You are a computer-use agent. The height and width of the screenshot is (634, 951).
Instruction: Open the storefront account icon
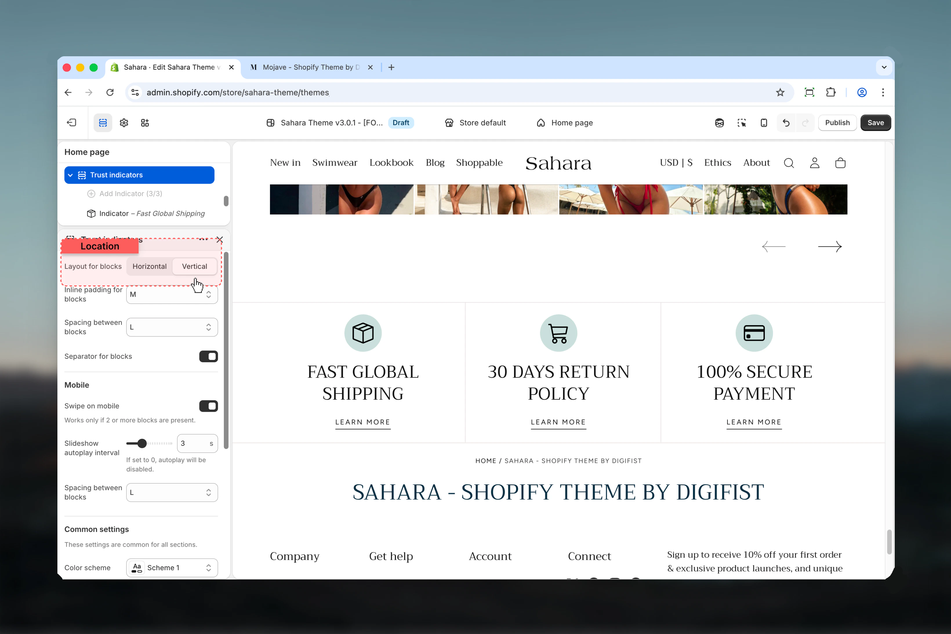(815, 163)
